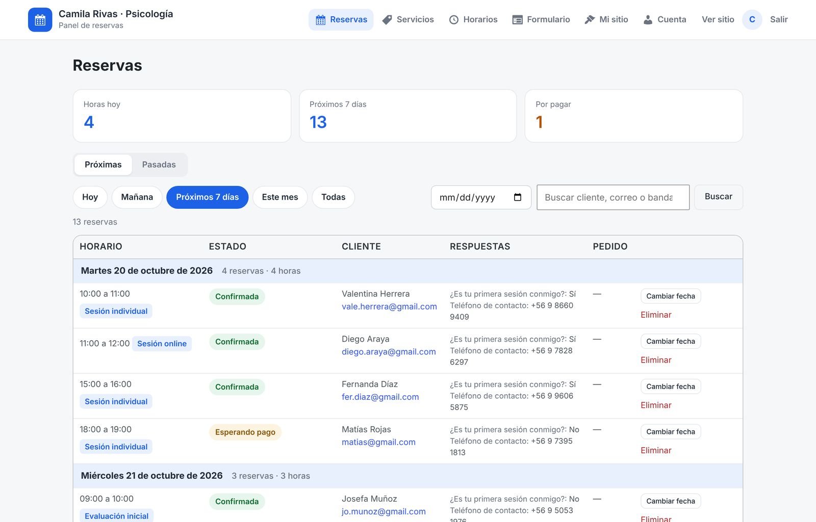Select the Mañana filter
816x522 pixels.
[x=137, y=197]
